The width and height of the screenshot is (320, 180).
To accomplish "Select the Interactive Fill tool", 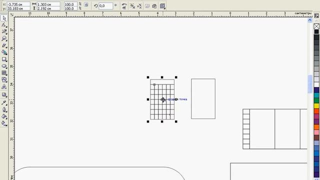I will (x=4, y=123).
